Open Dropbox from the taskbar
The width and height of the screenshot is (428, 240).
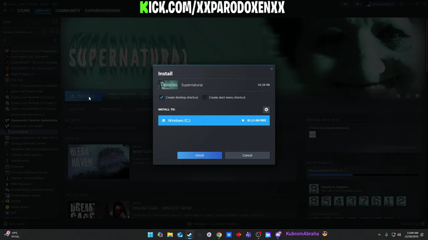click(x=229, y=235)
